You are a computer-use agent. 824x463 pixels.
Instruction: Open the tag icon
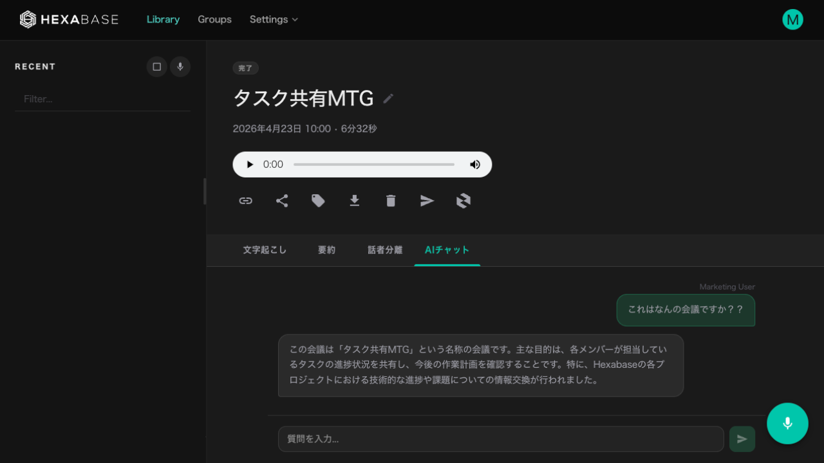coord(318,201)
